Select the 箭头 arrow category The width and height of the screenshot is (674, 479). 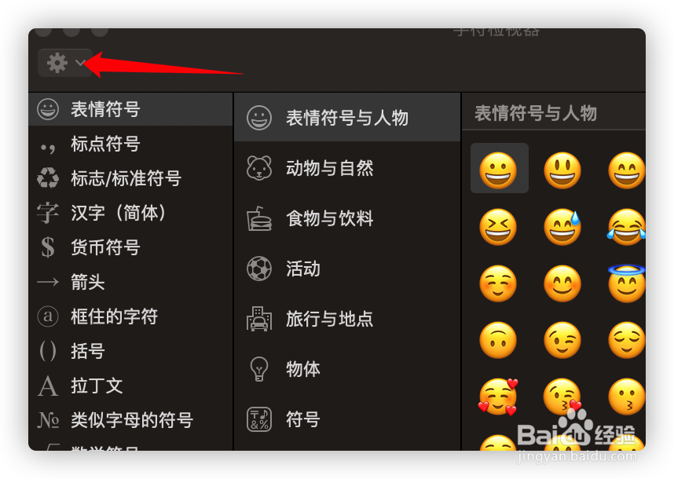click(x=130, y=282)
